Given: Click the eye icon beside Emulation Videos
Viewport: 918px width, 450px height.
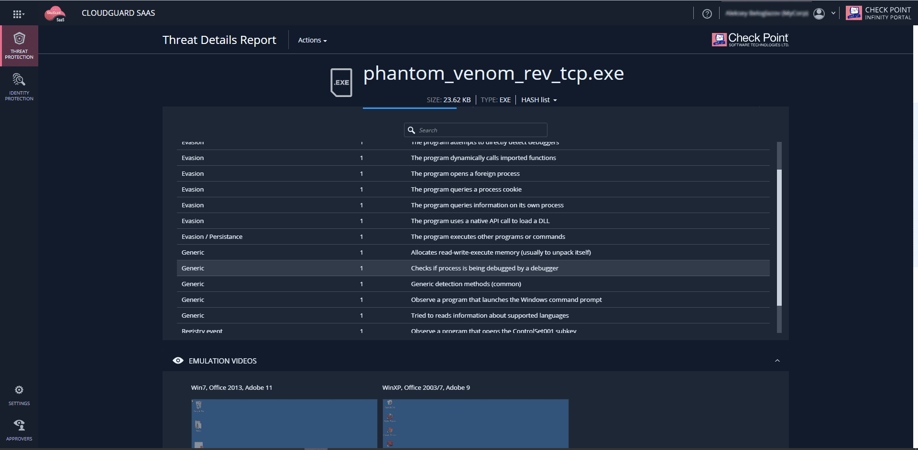Looking at the screenshot, I should (178, 361).
